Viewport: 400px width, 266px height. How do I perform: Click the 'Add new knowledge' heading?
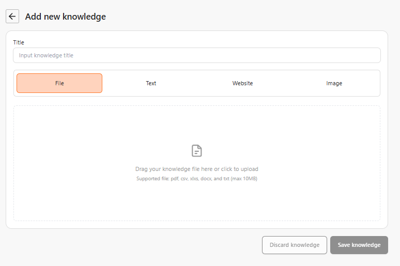tap(65, 17)
